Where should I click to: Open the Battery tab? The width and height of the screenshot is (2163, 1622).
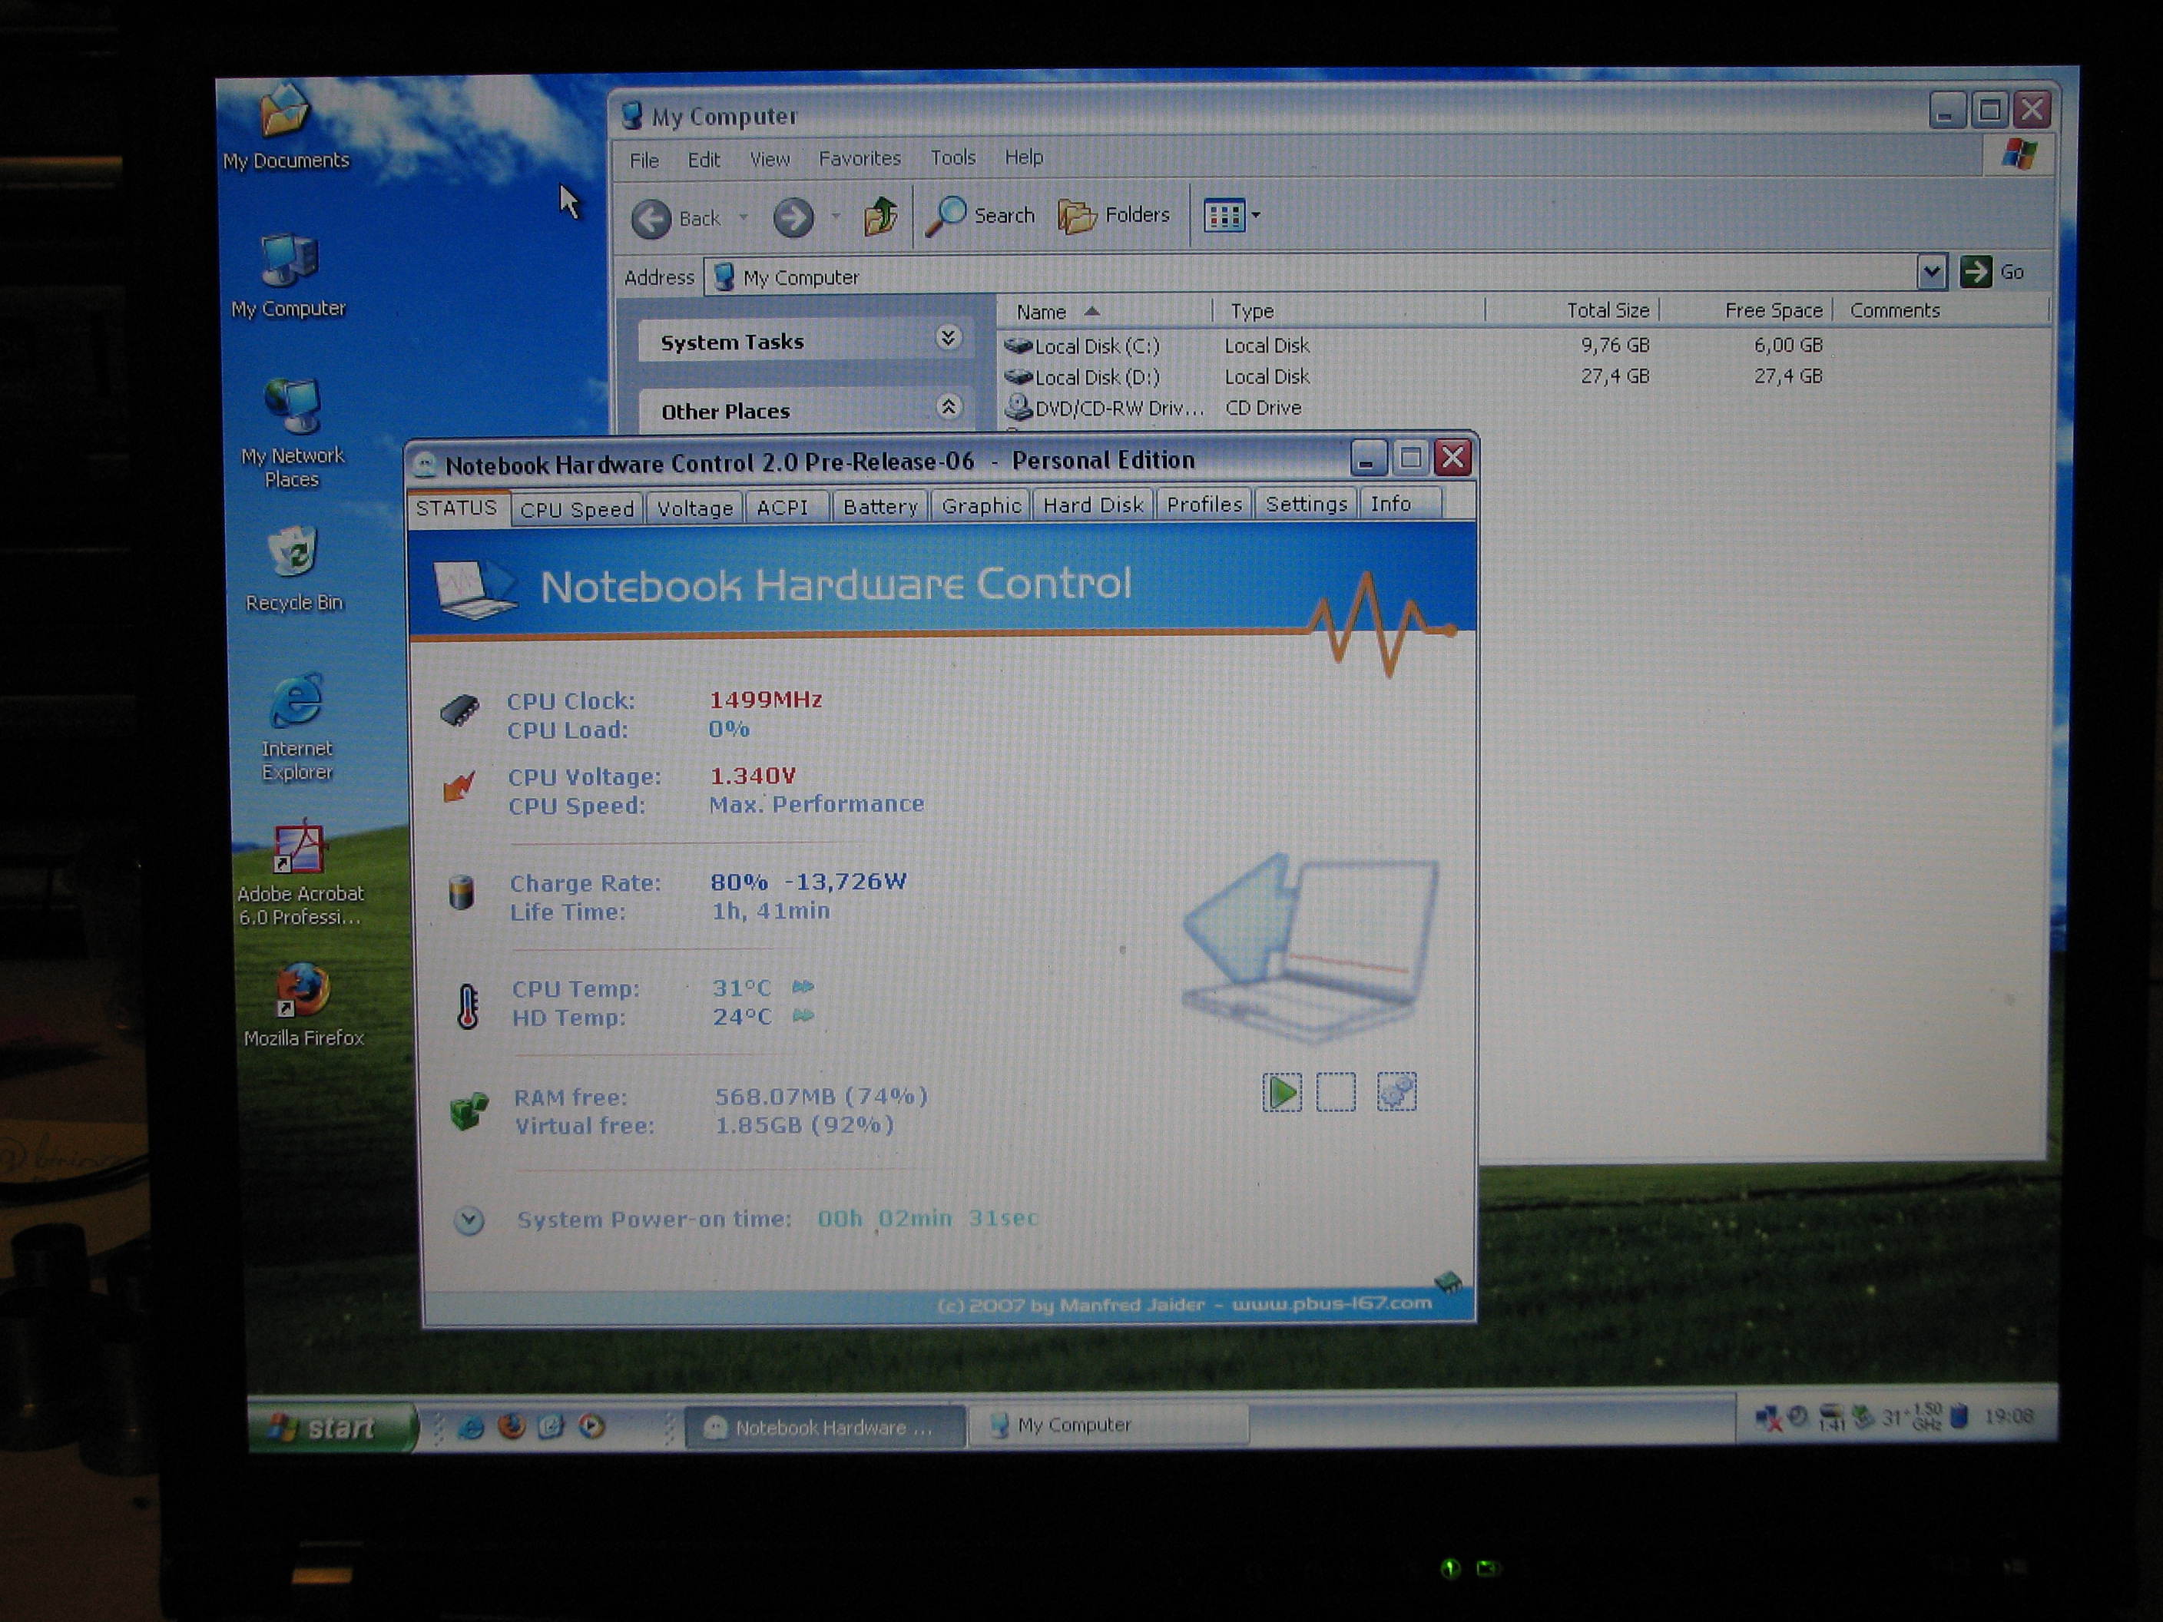click(x=880, y=506)
